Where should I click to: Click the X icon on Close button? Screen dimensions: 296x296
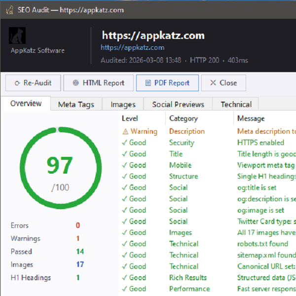pyautogui.click(x=213, y=83)
